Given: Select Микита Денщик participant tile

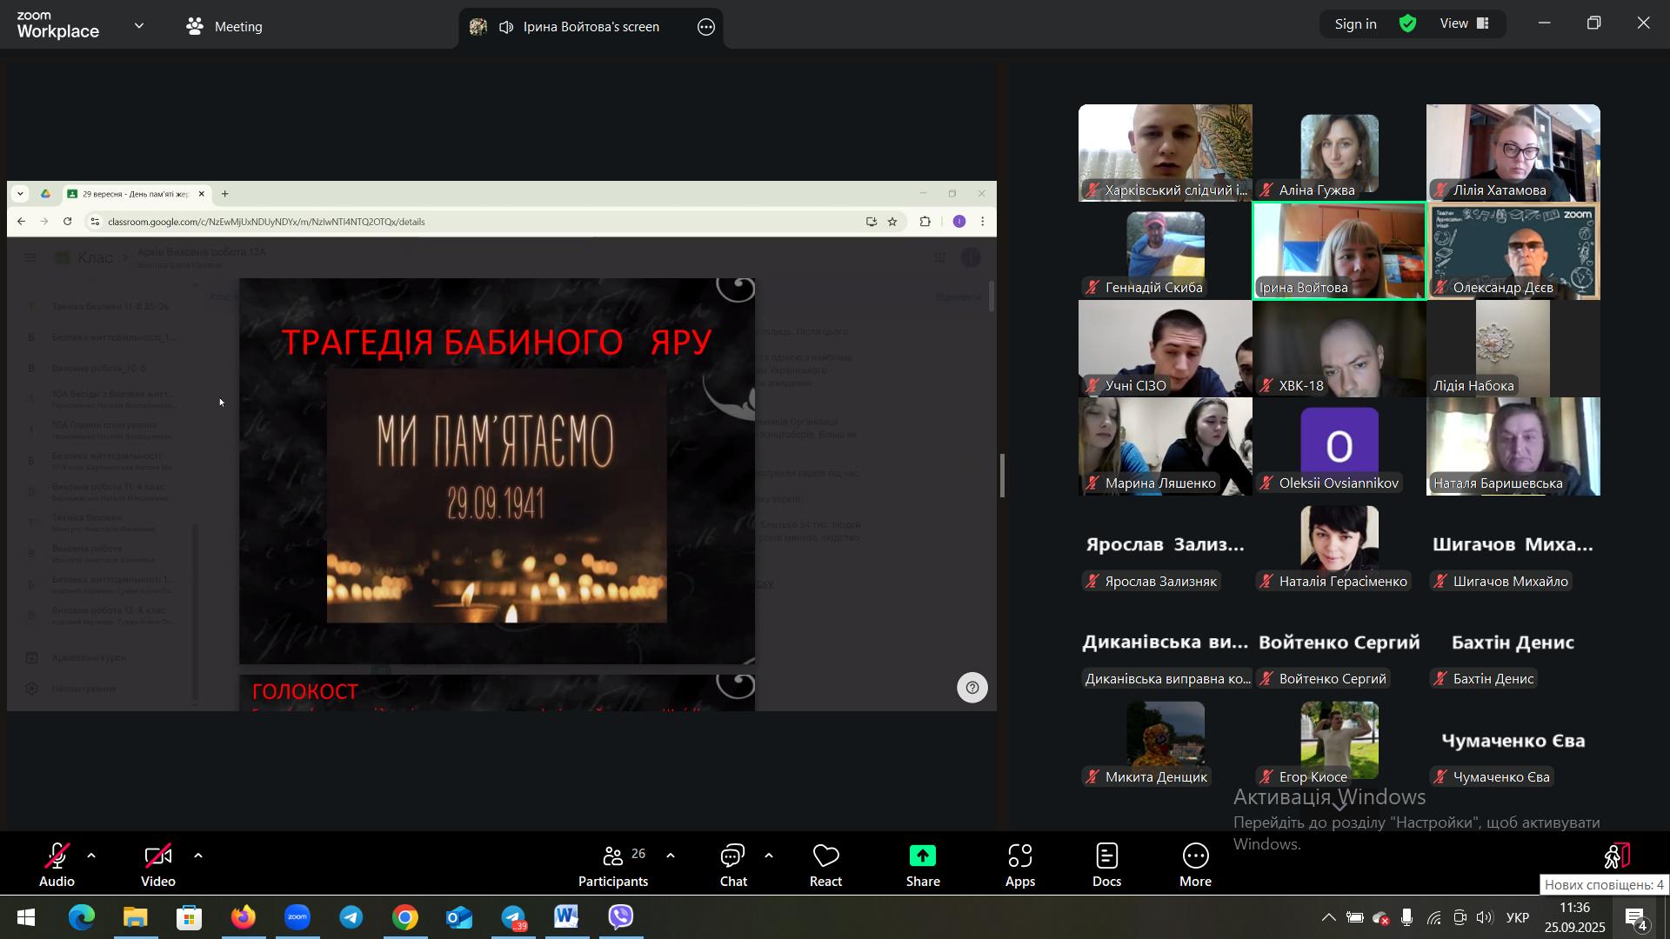Looking at the screenshot, I should click(x=1166, y=741).
